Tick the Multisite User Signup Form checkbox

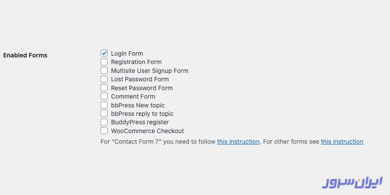tap(104, 71)
